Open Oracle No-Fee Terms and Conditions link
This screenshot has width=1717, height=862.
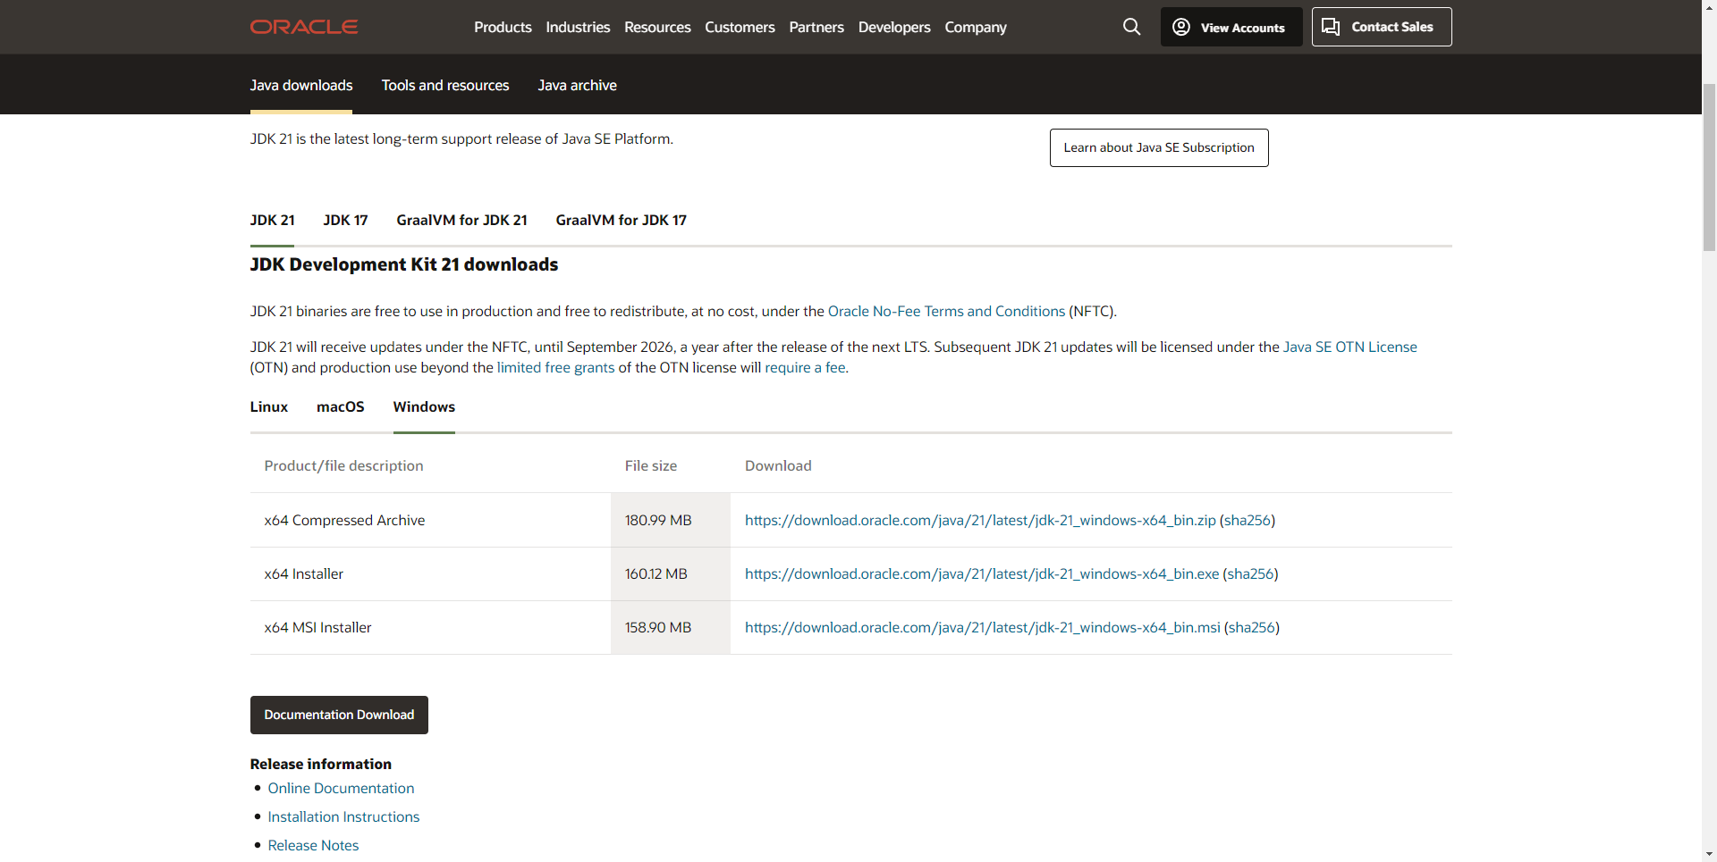pos(946,311)
